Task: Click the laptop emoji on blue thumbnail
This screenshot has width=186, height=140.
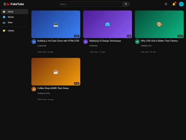Action: (x=56, y=25)
